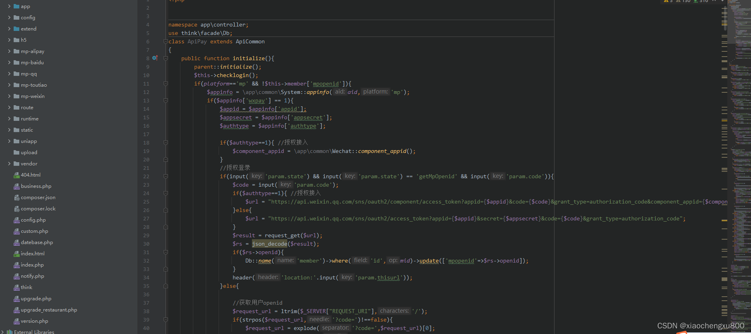Click the //获取用户openid comment on line 37
751x334 pixels.
(258, 303)
